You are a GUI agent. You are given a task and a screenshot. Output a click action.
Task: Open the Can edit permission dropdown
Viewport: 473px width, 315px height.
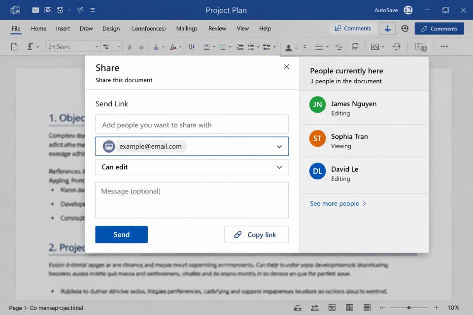[279, 167]
